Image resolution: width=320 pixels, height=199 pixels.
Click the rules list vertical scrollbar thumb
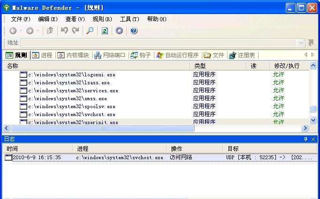pos(313,109)
